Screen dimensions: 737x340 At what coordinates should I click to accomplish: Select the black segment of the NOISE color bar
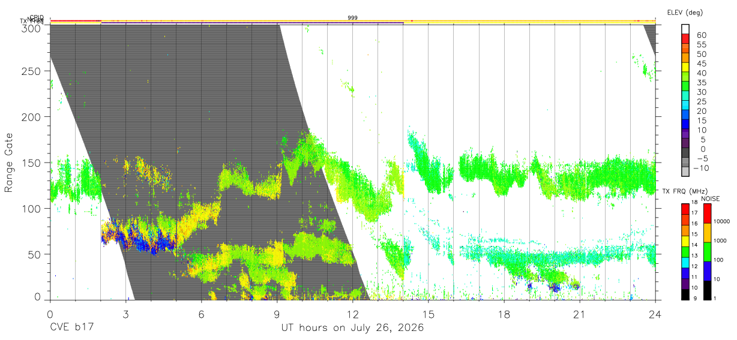pyautogui.click(x=708, y=290)
